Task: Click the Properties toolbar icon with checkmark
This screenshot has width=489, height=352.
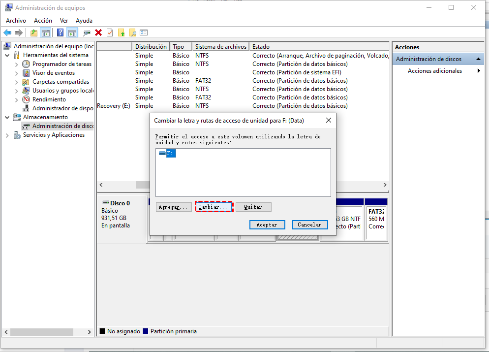Action: click(x=109, y=32)
